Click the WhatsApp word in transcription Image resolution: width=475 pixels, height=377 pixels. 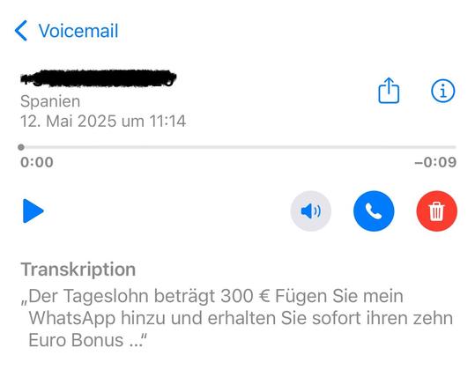[72, 318]
